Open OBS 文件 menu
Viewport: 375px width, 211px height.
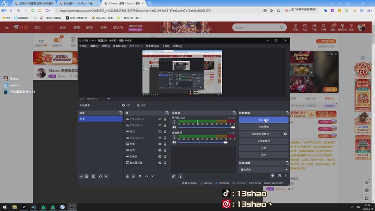coord(83,46)
